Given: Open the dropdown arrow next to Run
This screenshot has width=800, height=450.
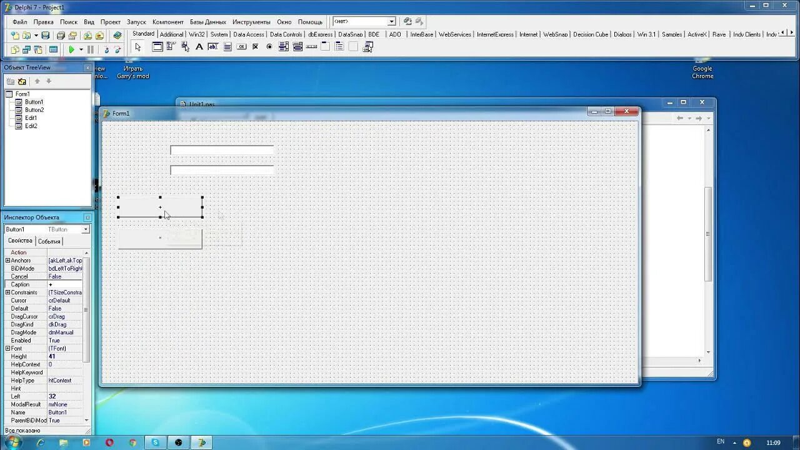Looking at the screenshot, I should pos(81,49).
